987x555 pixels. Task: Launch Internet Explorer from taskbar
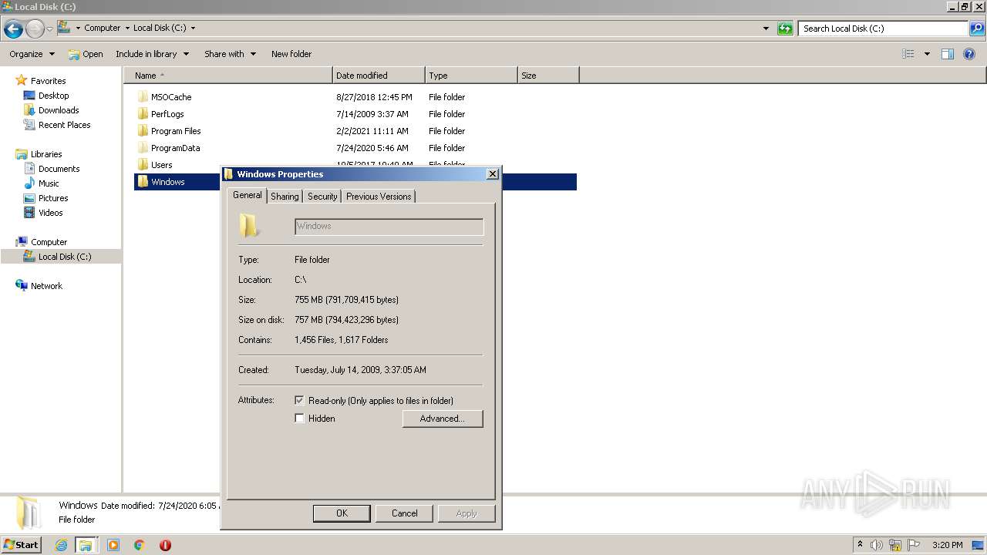coord(62,545)
